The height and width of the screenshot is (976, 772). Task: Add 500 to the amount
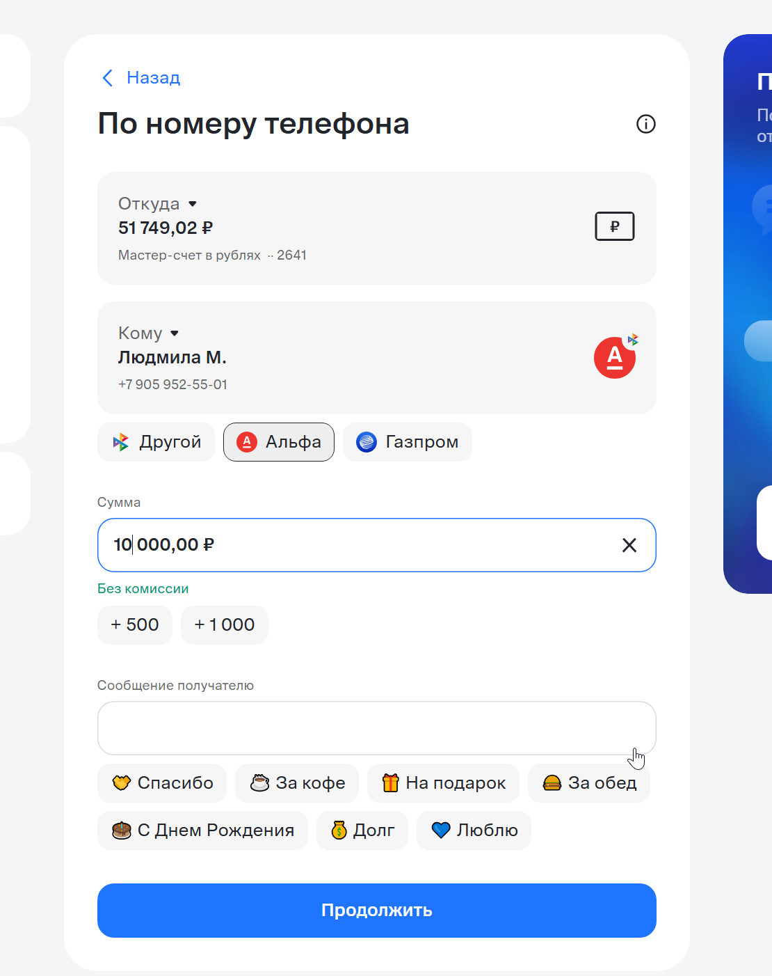tap(135, 625)
